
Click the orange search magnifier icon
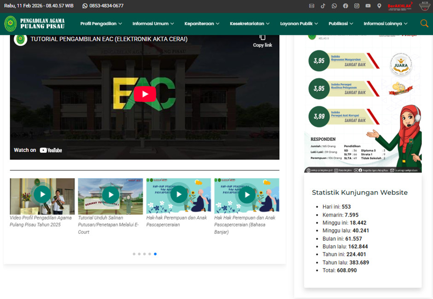(x=424, y=23)
